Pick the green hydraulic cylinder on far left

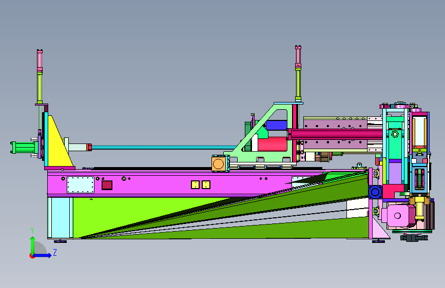pyautogui.click(x=23, y=148)
